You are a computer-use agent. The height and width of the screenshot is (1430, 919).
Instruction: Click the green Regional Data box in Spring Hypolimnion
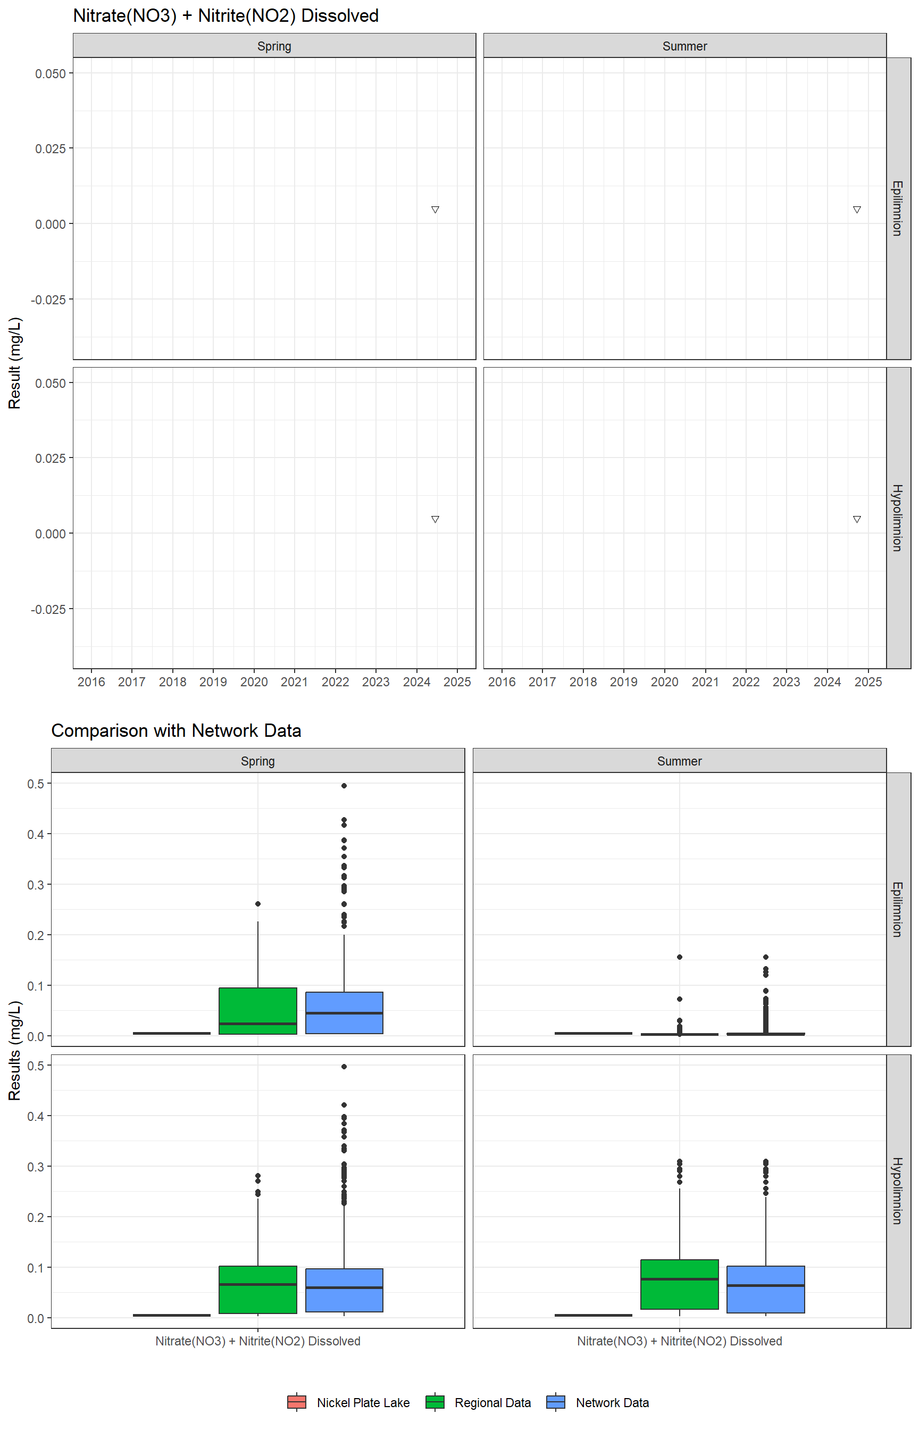pos(258,1290)
